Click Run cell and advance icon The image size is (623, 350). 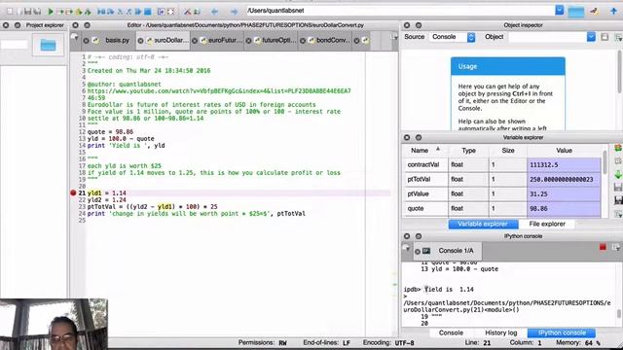(x=69, y=12)
